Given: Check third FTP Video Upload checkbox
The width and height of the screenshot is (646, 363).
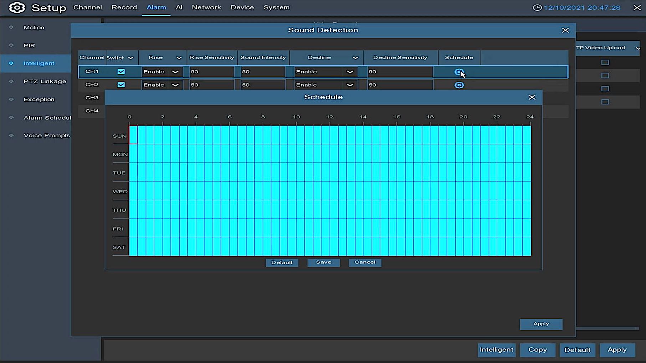Looking at the screenshot, I should [x=605, y=89].
